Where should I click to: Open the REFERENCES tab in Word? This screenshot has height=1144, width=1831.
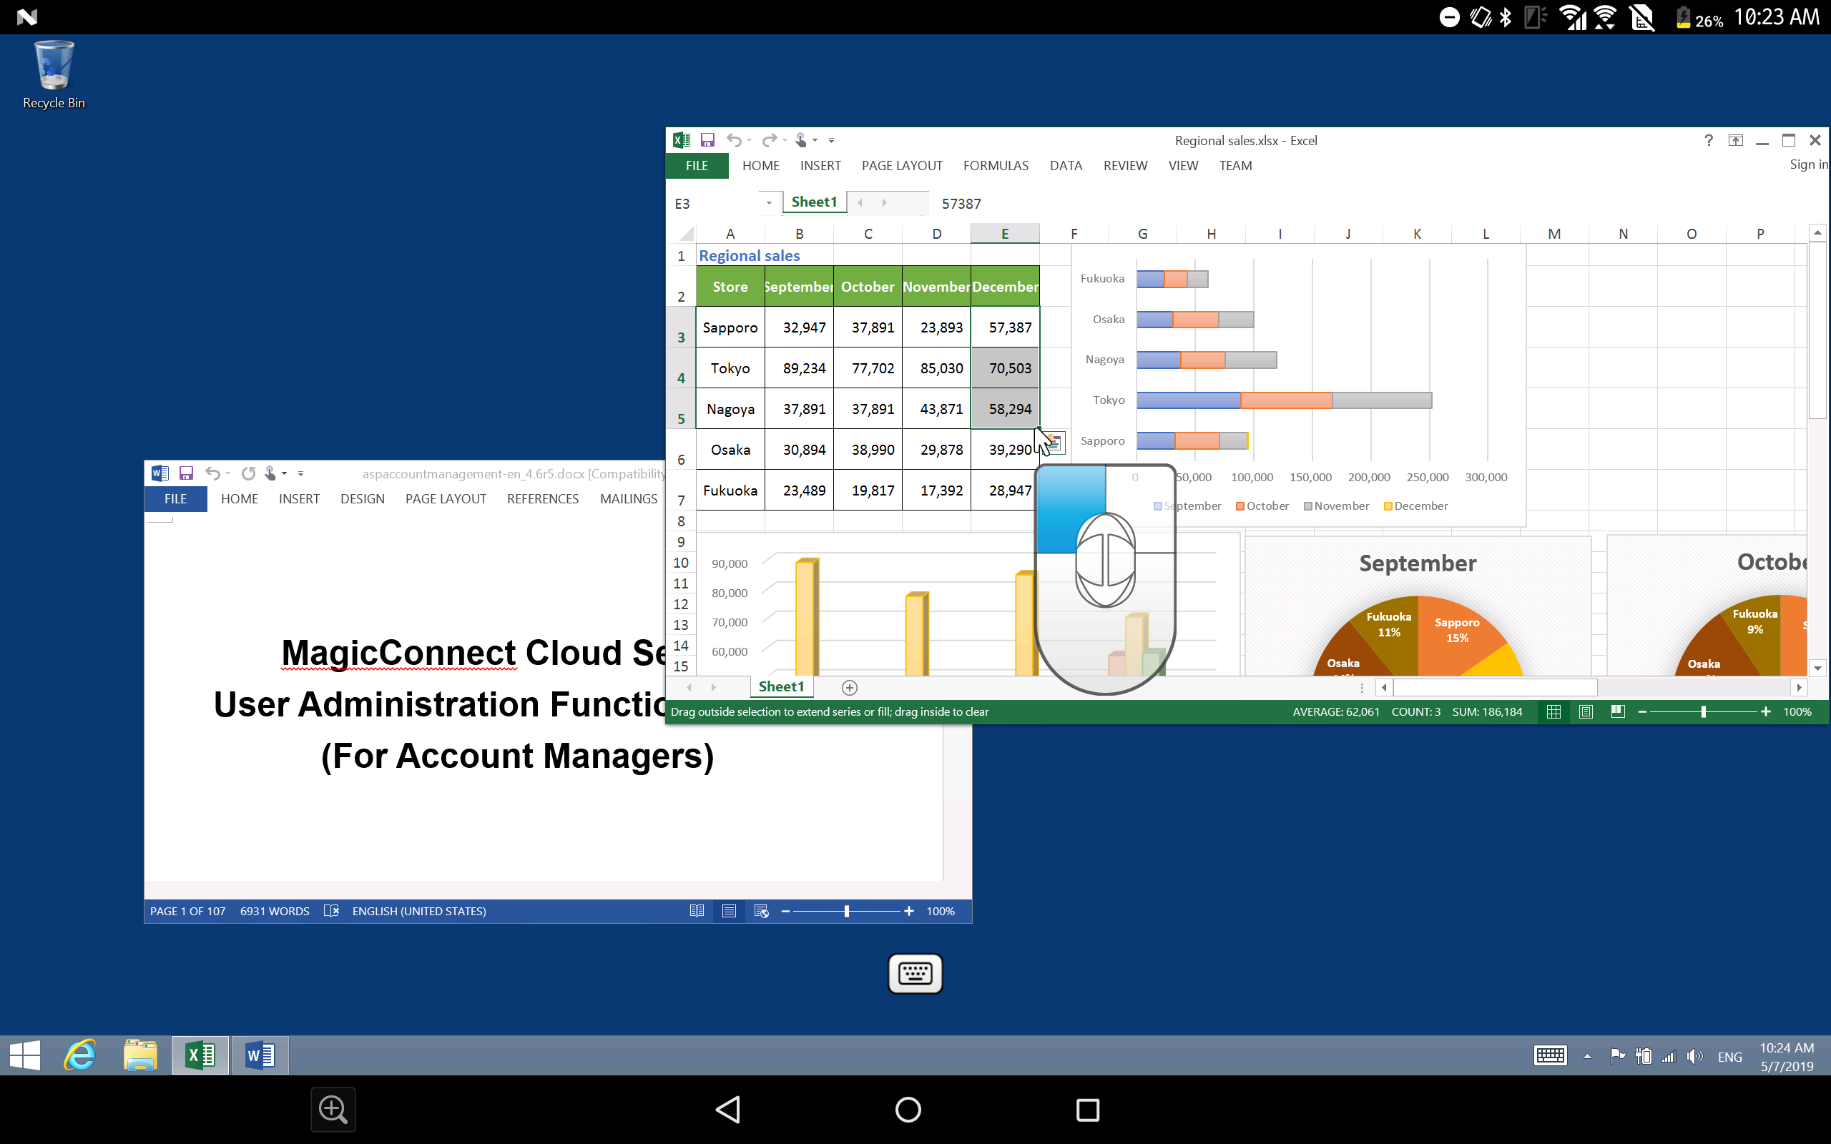click(x=542, y=498)
